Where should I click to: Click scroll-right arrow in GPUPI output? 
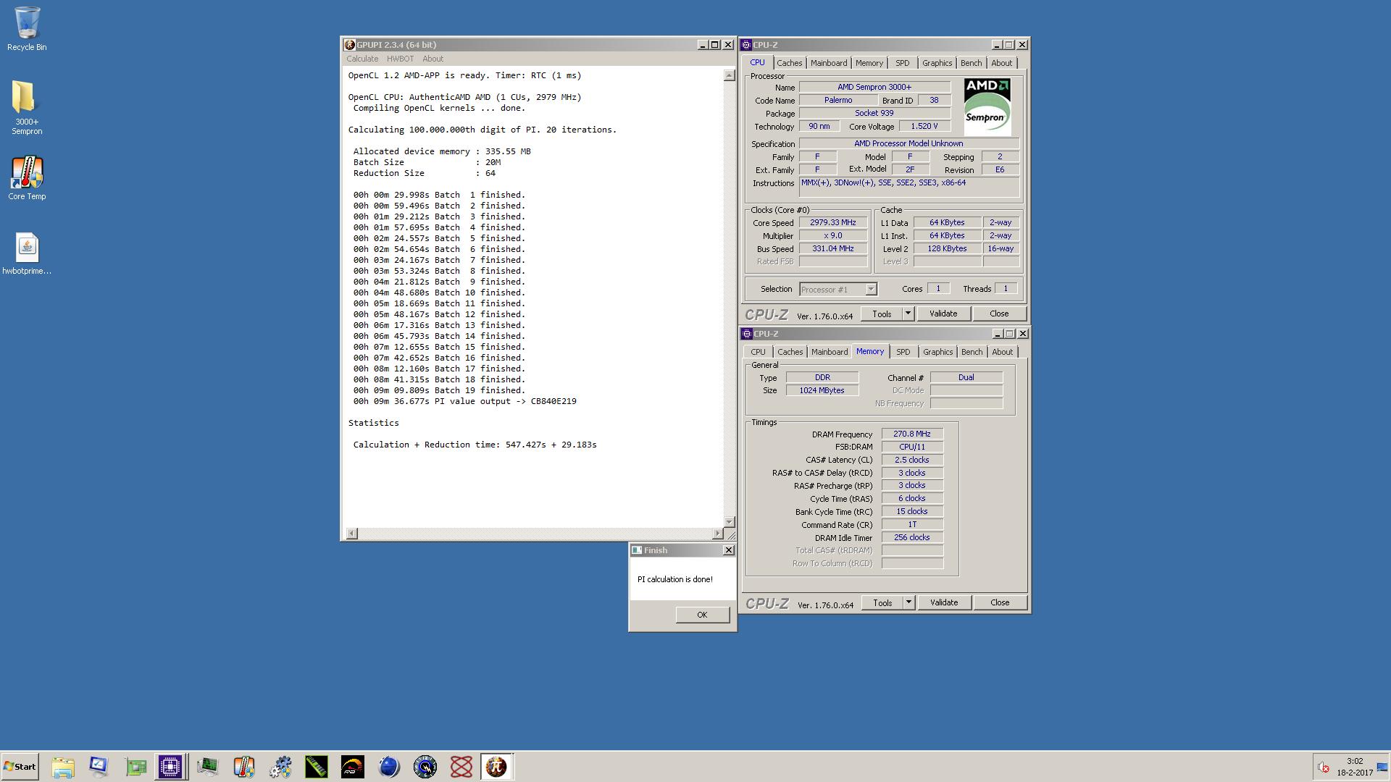718,534
